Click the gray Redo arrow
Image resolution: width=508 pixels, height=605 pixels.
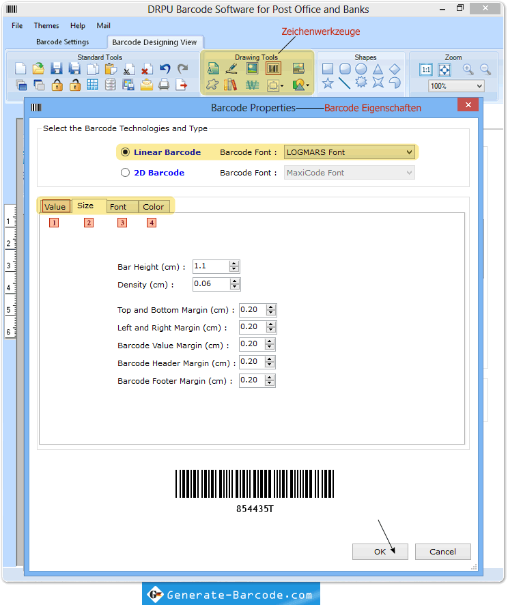[183, 69]
